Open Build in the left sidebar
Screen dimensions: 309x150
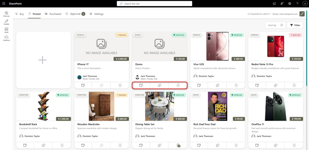pos(6,30)
